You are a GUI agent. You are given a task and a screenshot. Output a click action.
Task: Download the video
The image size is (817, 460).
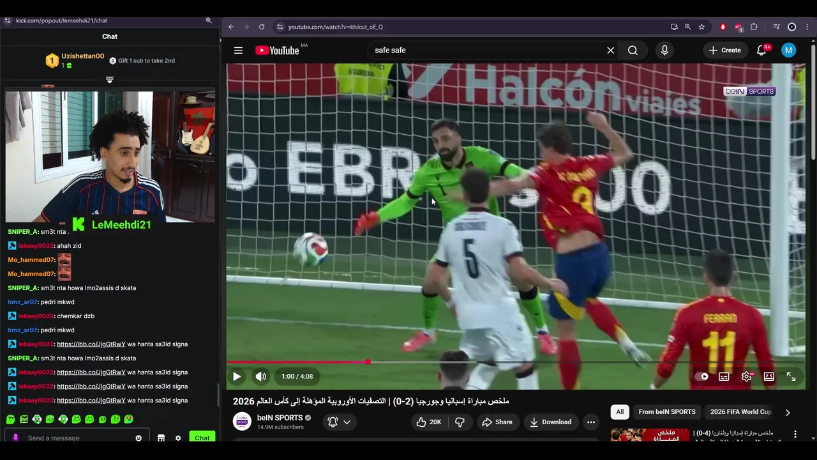550,422
